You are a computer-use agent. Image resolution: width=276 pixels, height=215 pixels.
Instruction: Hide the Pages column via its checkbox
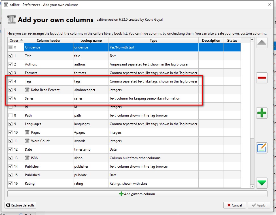[x=10, y=132]
